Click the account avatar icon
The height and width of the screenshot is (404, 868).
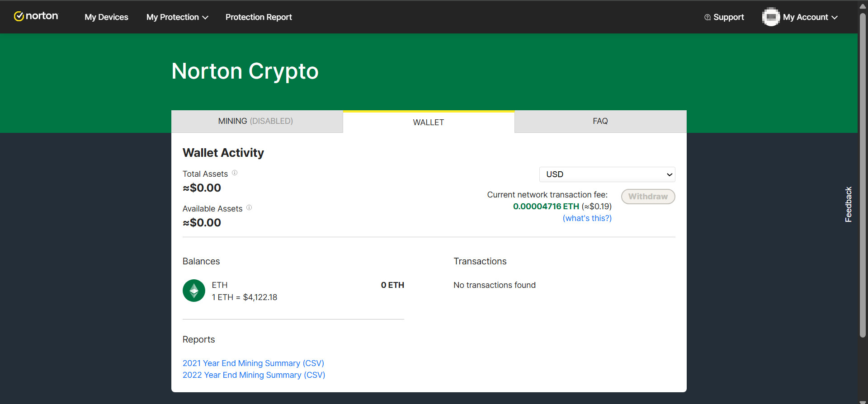[771, 17]
